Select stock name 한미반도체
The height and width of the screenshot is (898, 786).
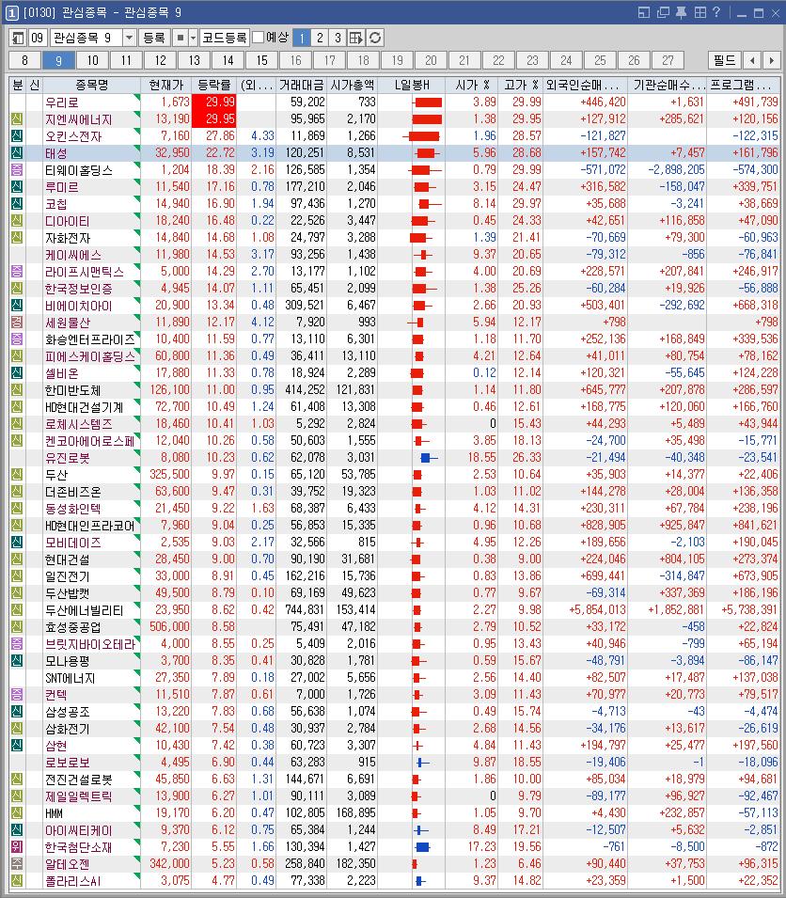click(72, 390)
